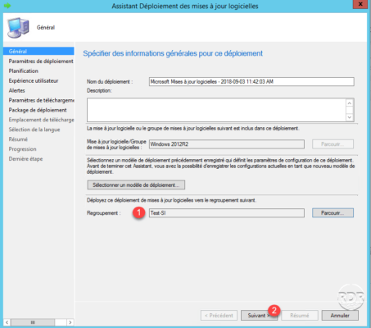Click inside the Description text area
Screen dimensions: 371x328
click(216, 110)
